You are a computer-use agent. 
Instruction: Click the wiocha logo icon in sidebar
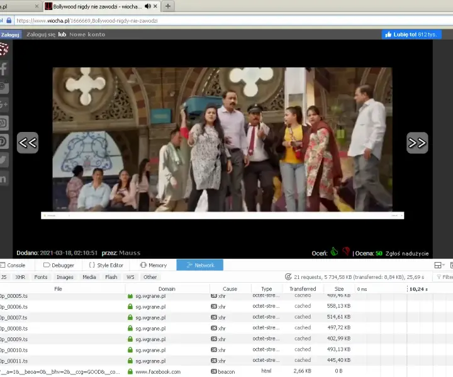point(4,49)
